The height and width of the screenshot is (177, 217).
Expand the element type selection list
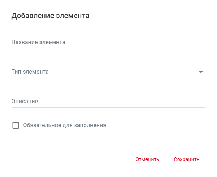pos(108,72)
